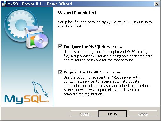Click the disabled Back button
The width and height of the screenshot is (161, 121).
click(x=85, y=114)
